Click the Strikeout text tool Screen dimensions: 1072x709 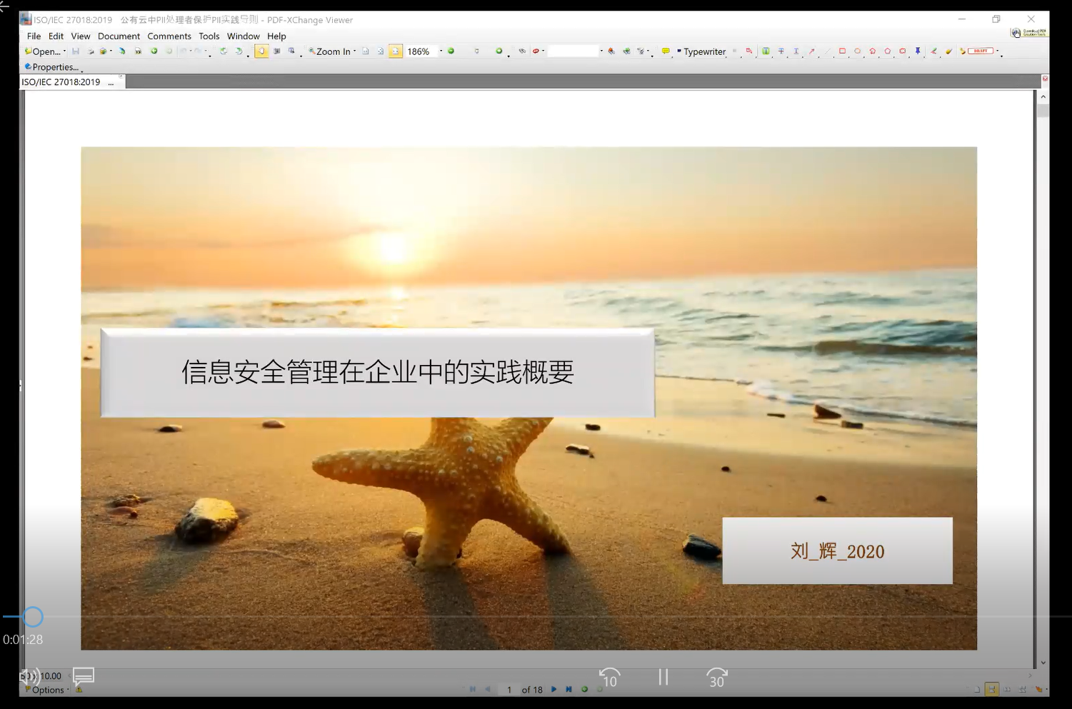[781, 51]
